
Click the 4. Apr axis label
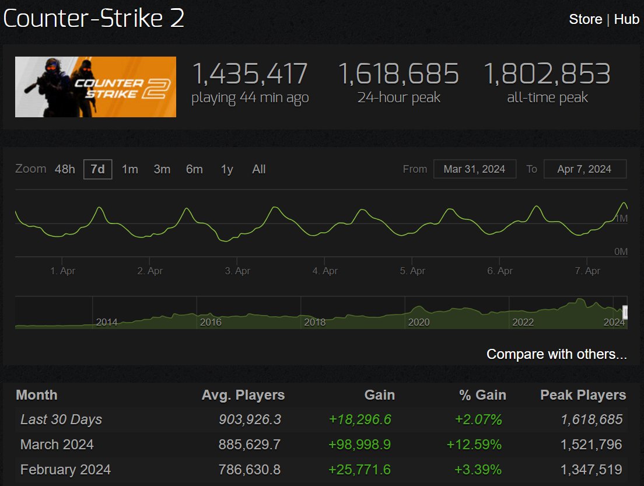pos(325,271)
